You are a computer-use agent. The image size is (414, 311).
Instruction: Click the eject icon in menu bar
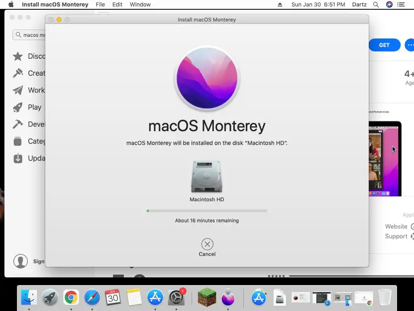280,4
